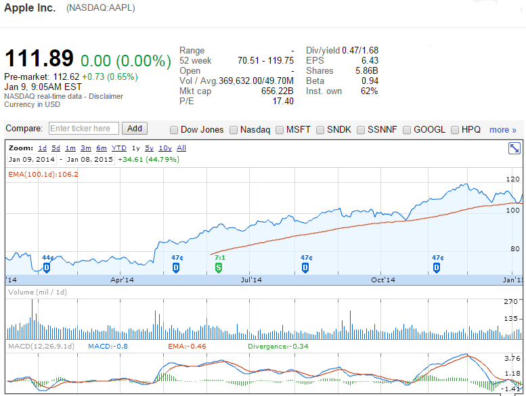Image resolution: width=526 pixels, height=396 pixels.
Task: Check the GOOGL comparison box
Action: (407, 130)
